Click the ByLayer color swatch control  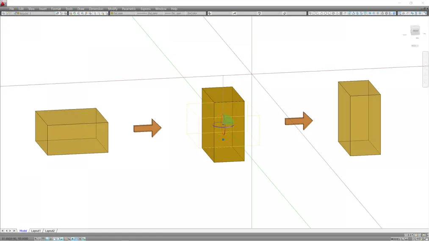click(x=121, y=14)
